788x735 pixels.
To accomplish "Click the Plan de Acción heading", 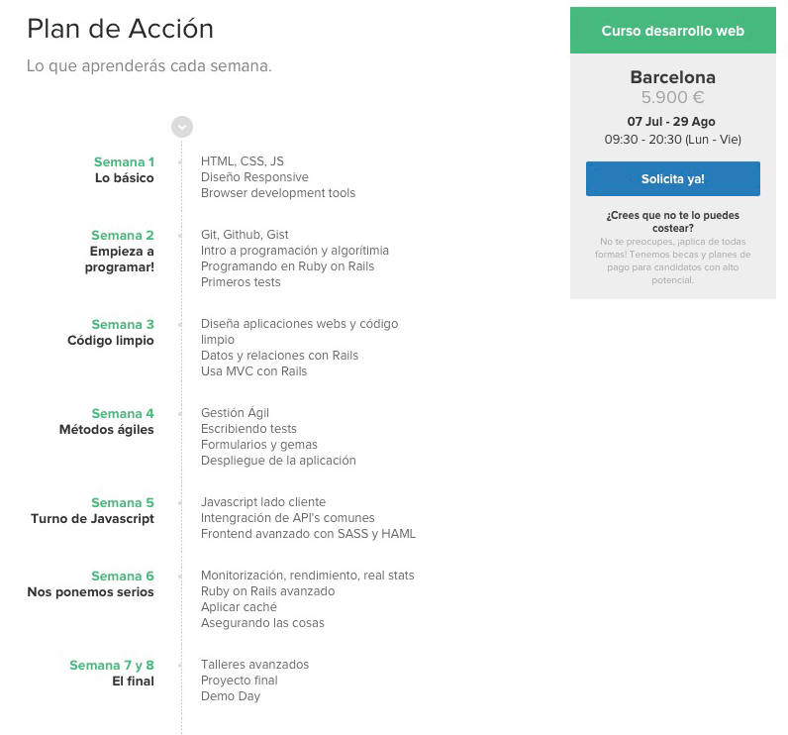I will click(121, 29).
